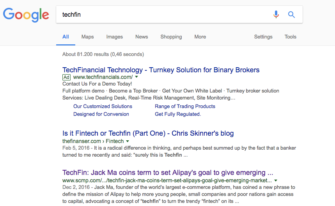This screenshot has height=206, width=335.
Task: Go to the Shopping tab
Action: (x=171, y=37)
